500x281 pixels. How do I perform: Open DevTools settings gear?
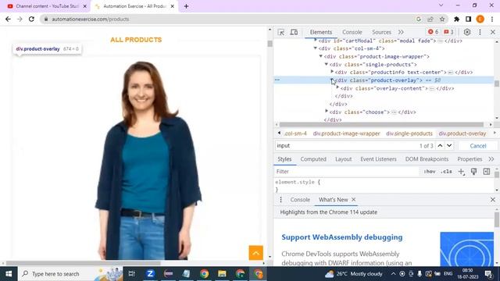point(467,32)
